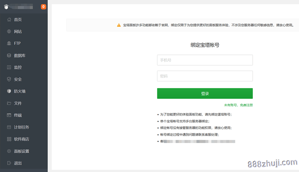Click the orange notification badge showing 0

[44, 7]
